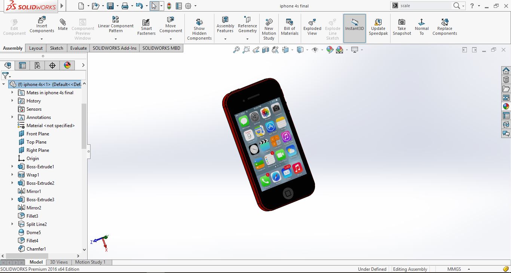The height and width of the screenshot is (273, 511).
Task: Click the search commands field
Action: 425,6
